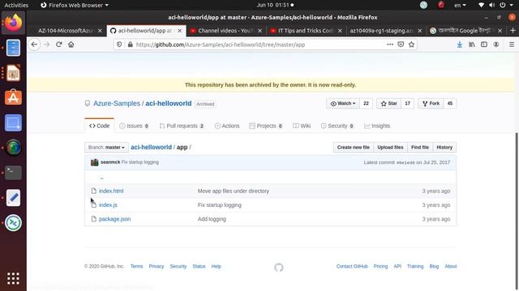Open the Watch dropdown
This screenshot has height=291, width=519.
pos(343,103)
